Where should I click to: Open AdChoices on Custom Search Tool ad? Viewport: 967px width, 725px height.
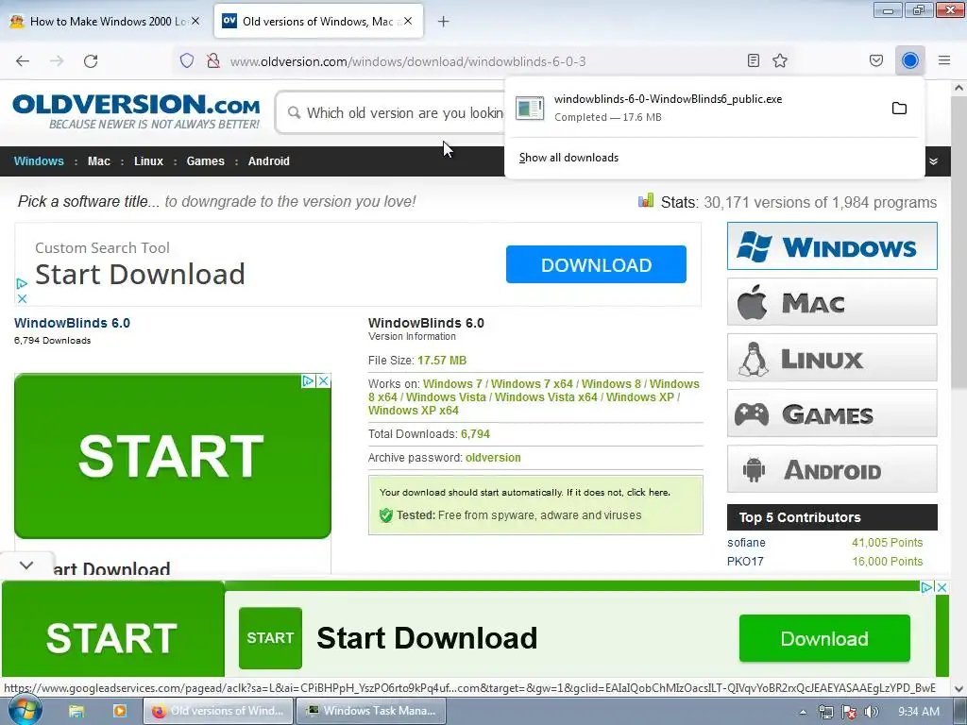point(22,283)
